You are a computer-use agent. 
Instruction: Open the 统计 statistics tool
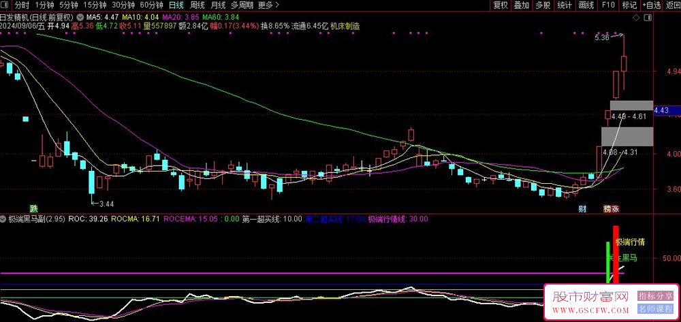(x=564, y=5)
